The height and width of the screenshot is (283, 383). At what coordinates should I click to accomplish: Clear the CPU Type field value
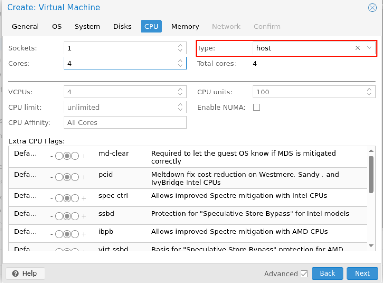point(357,48)
